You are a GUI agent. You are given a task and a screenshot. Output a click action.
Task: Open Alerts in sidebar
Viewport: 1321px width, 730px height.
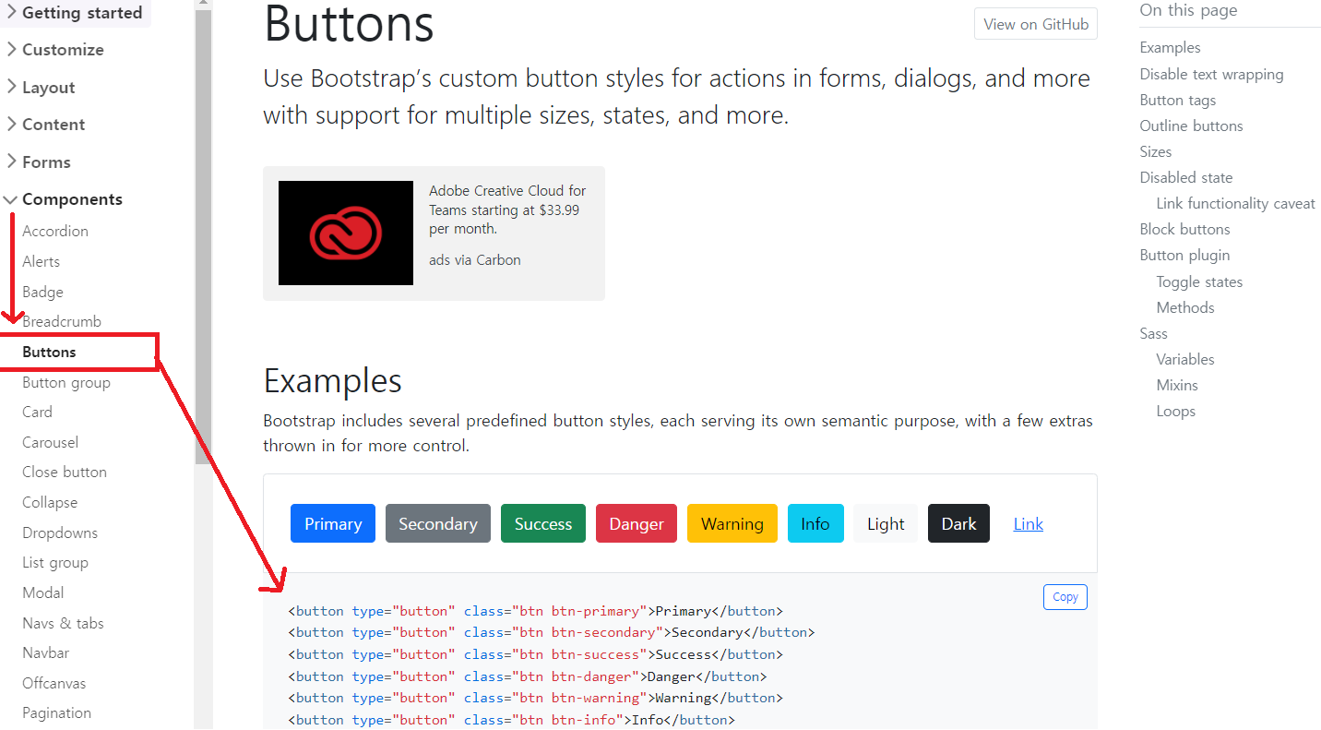tap(41, 261)
